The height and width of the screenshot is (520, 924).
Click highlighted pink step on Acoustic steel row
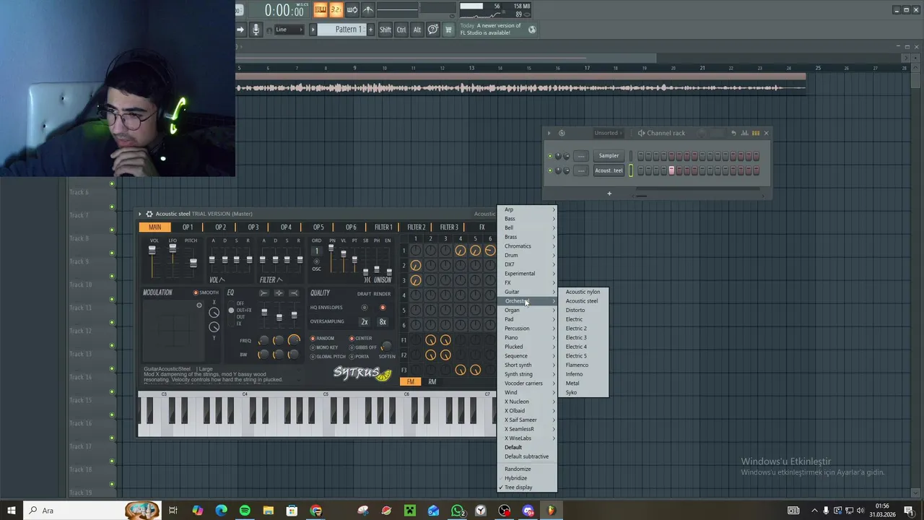[x=671, y=171]
